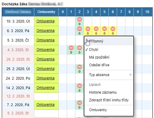Image resolution: width=154 pixels, height=118 pixels.
Task: Click column header for hour 1
Action: [71, 12]
